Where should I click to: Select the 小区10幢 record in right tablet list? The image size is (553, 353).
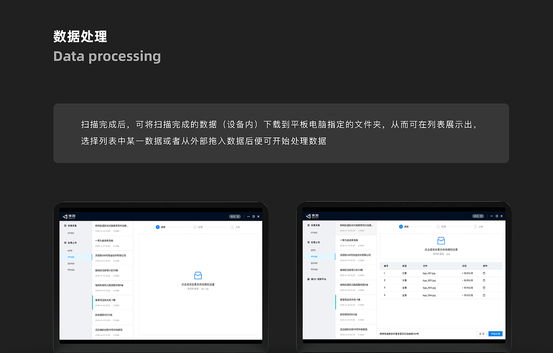point(356,272)
